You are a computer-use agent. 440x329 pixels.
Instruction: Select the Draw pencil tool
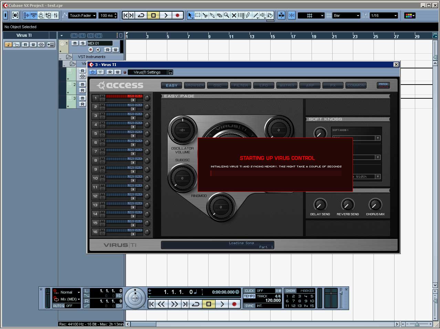248,15
